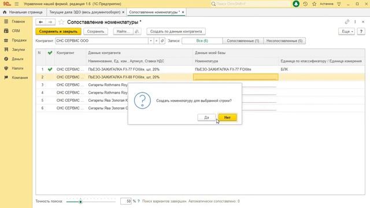Switch to Текущие дела ЭДО tab
The width and height of the screenshot is (370, 208).
coord(85,12)
